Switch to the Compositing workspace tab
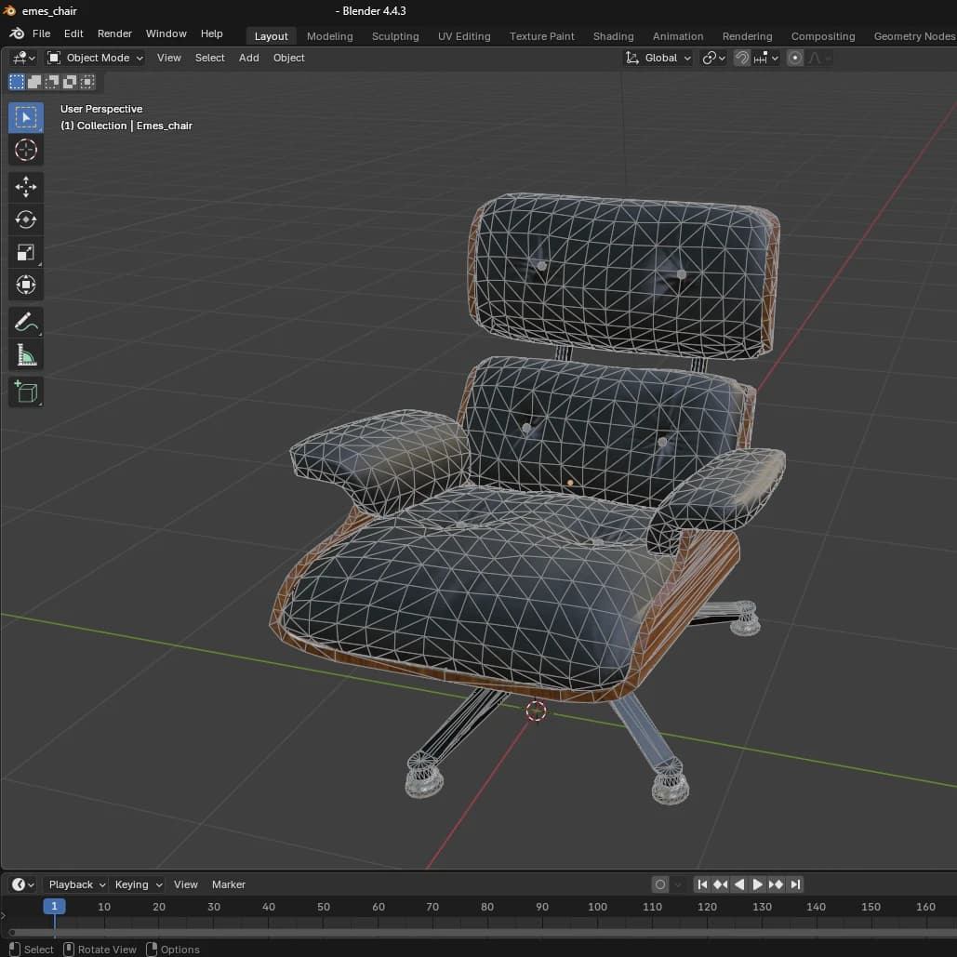 [823, 36]
